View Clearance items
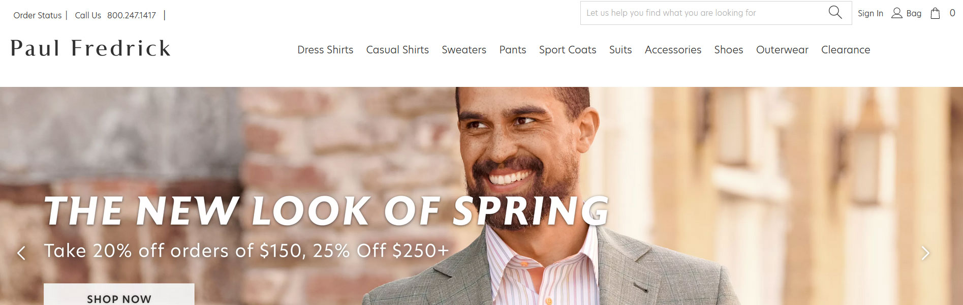Viewport: 963px width, 305px height. click(846, 50)
